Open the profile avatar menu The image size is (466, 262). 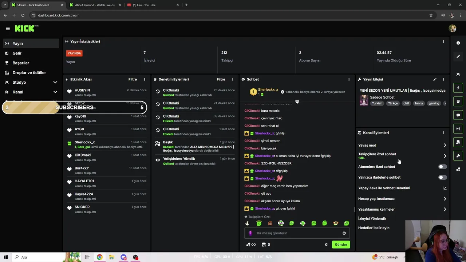tap(453, 28)
